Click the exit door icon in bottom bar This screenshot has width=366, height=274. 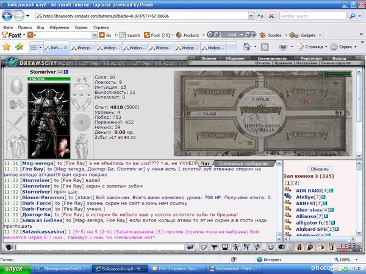pyautogui.click(x=332, y=247)
